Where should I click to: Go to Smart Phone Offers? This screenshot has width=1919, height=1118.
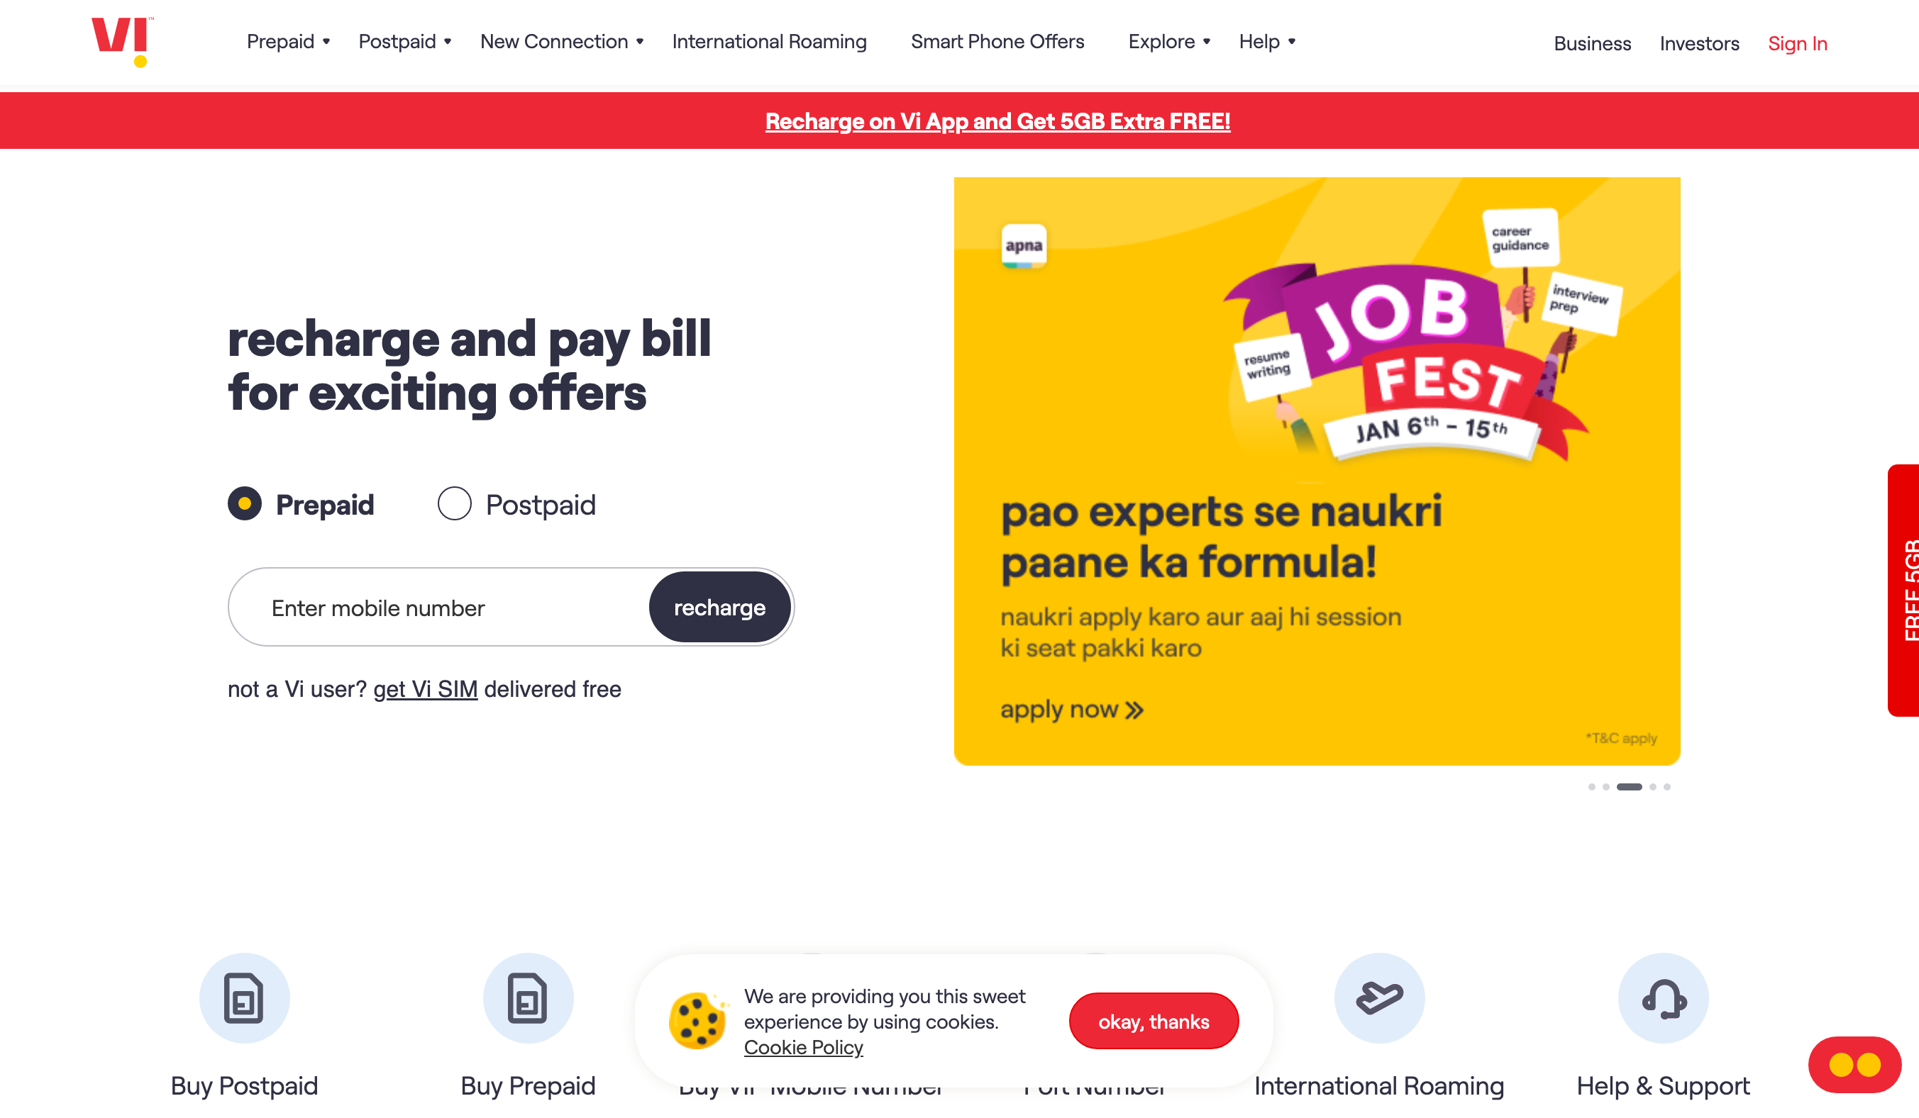(x=997, y=42)
